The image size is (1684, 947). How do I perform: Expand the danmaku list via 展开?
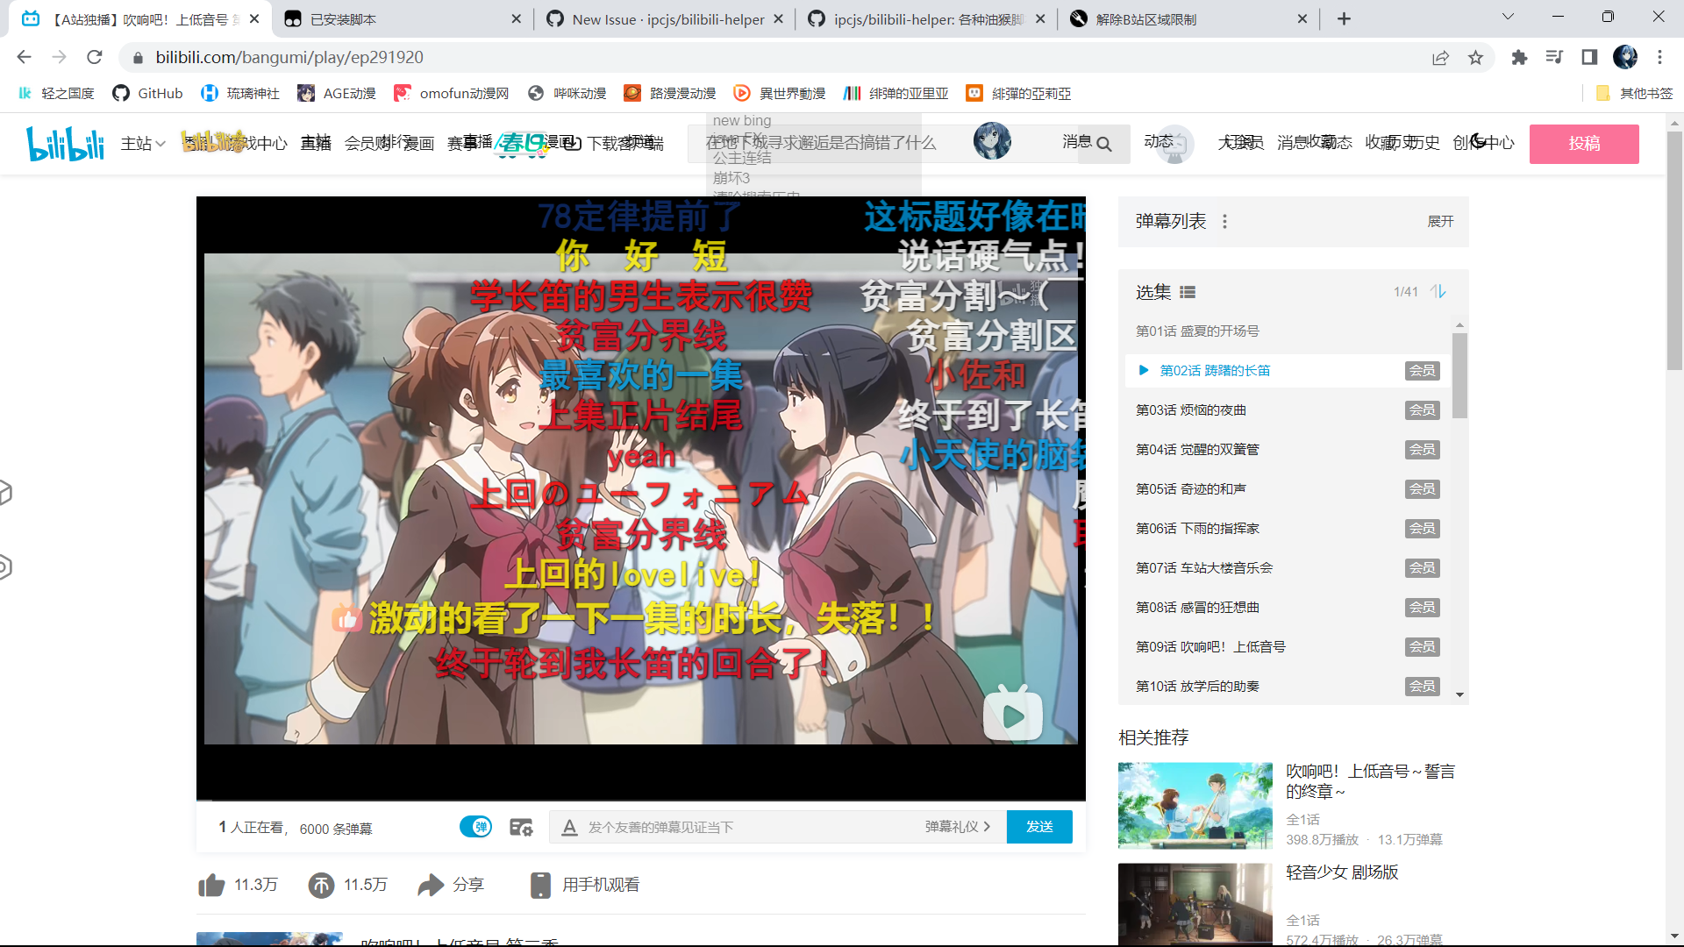(x=1442, y=222)
